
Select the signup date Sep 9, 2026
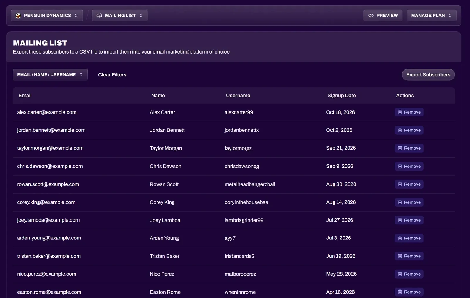[340, 166]
